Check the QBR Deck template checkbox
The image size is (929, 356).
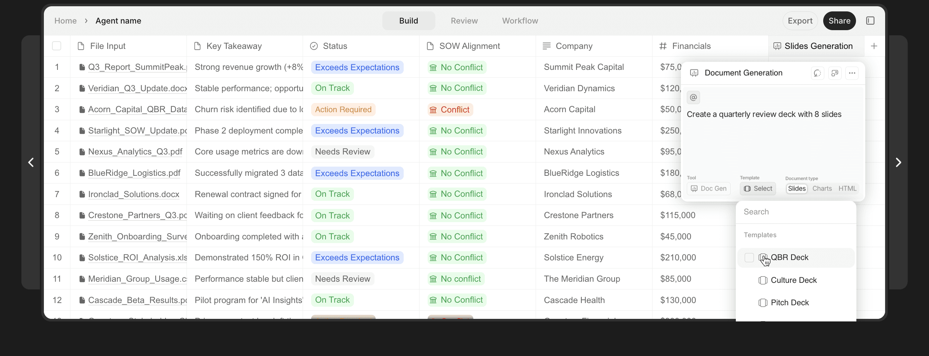749,257
